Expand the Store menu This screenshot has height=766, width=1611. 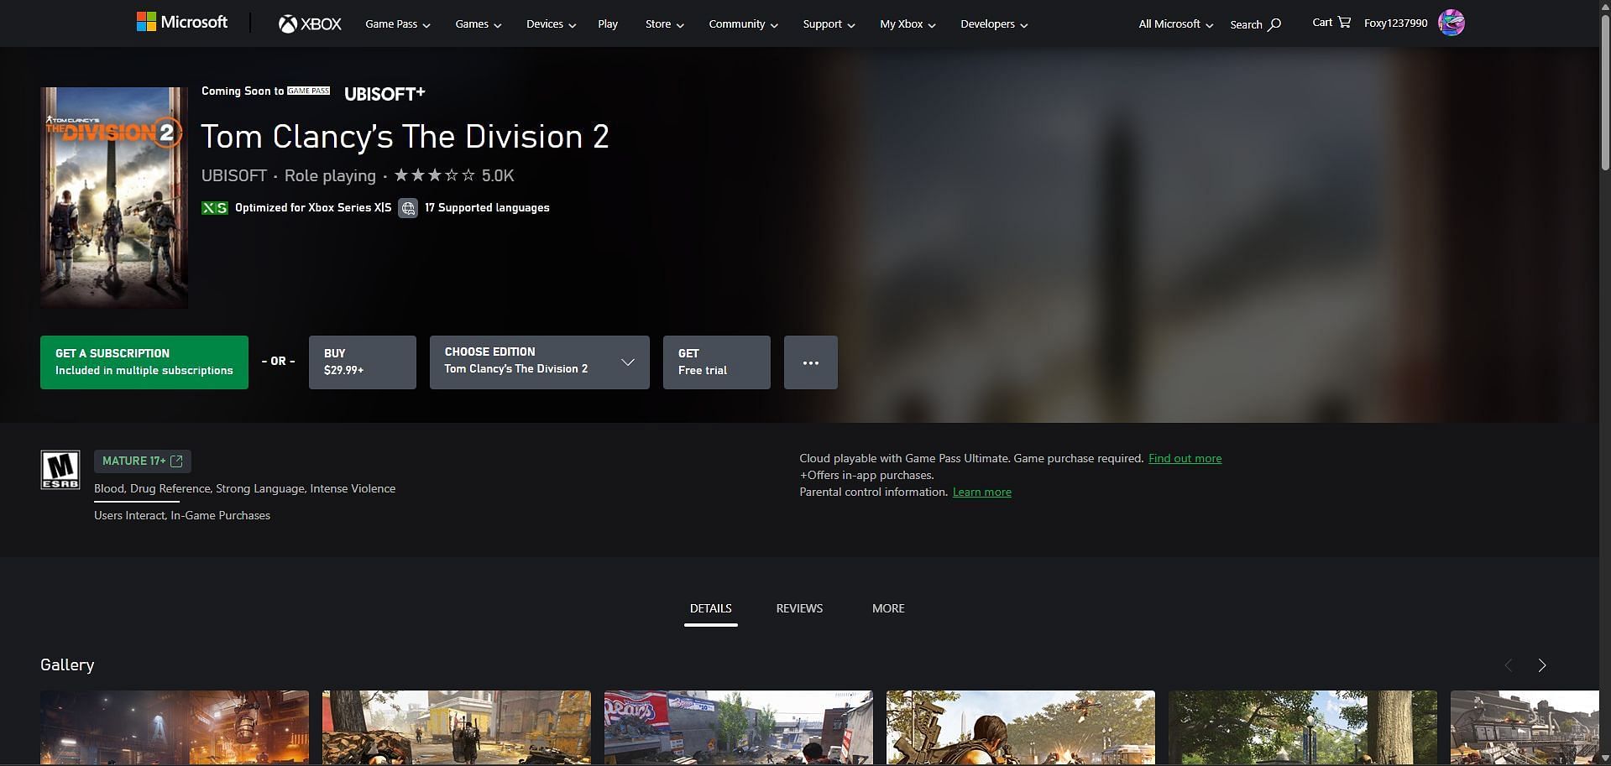[664, 24]
